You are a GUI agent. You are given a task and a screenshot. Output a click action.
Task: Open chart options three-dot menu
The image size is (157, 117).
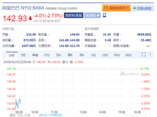point(150,54)
